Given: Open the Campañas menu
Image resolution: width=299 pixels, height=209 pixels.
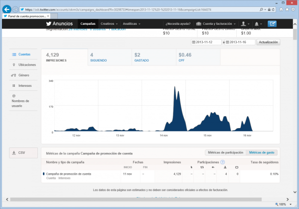Looking at the screenshot, I should pyautogui.click(x=88, y=24).
